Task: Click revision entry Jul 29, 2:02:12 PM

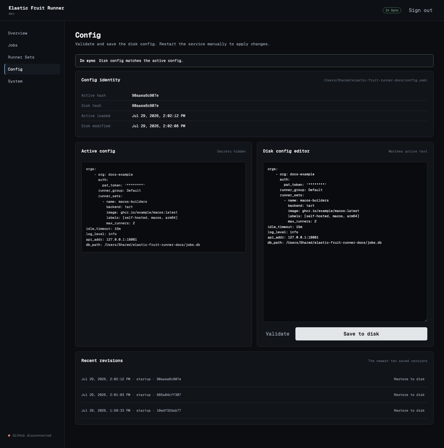Action: coord(131,379)
